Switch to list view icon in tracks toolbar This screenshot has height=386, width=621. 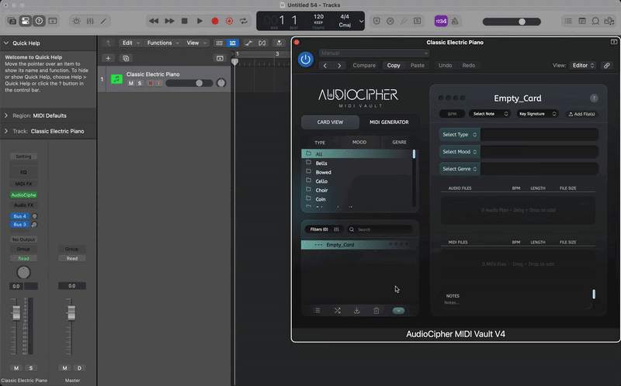coord(232,43)
